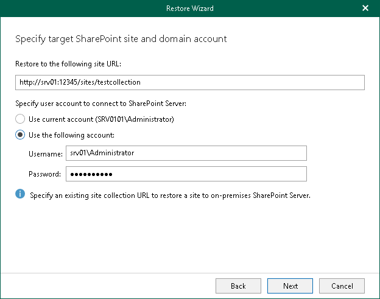Image resolution: width=380 pixels, height=299 pixels.
Task: Click the 'Specify an existing site collection URL' hint text
Action: click(x=170, y=195)
